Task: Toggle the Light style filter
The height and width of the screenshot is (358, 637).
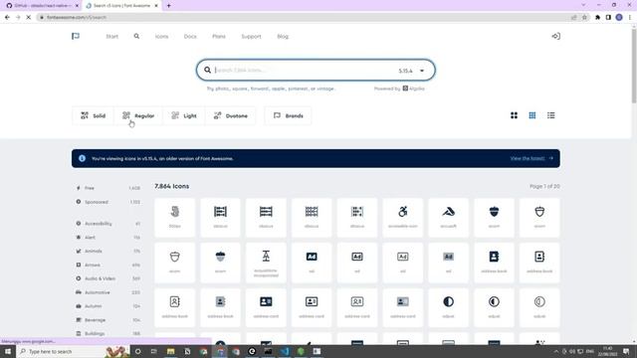Action: point(184,115)
